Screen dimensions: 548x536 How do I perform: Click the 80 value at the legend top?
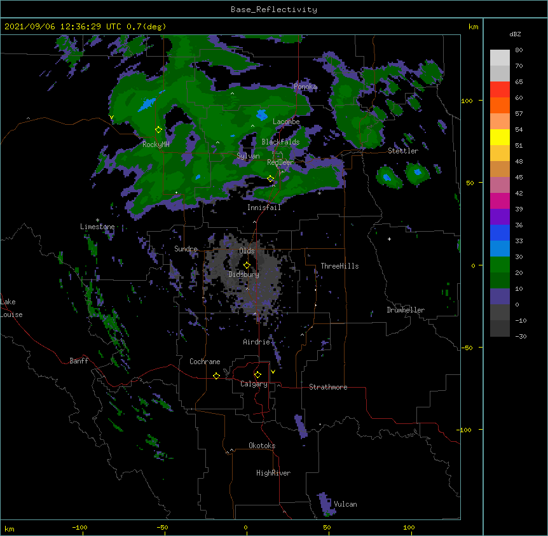[x=519, y=50]
